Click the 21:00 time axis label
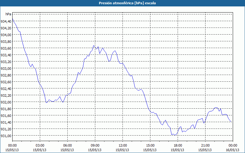 [x=205, y=146]
